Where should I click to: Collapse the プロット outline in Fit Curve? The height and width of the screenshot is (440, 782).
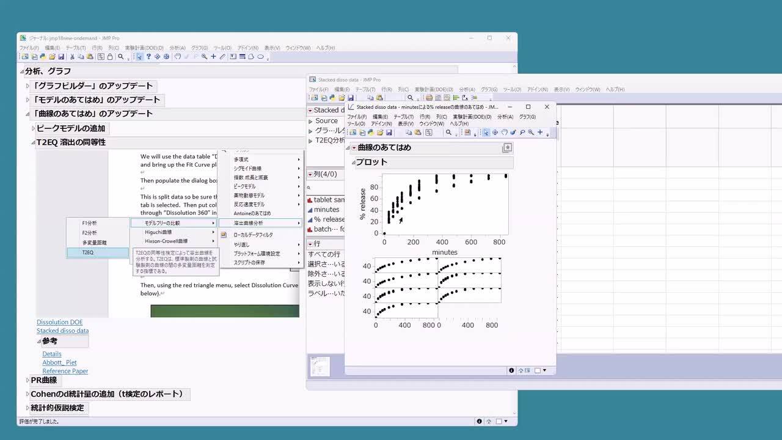354,163
